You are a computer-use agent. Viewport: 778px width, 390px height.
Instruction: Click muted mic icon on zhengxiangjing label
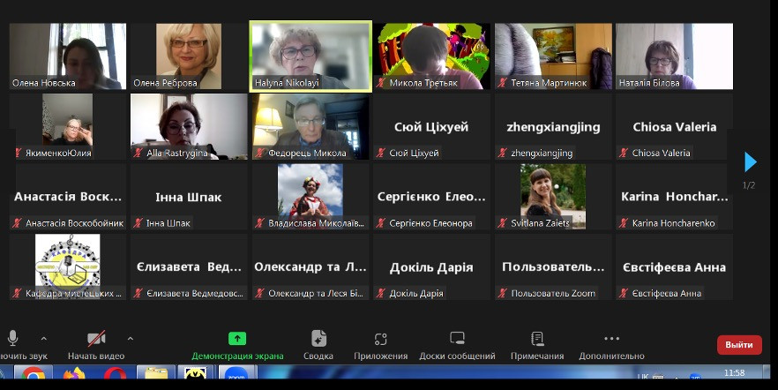coord(502,153)
